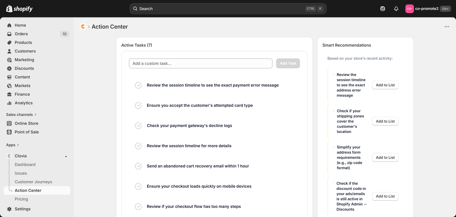Open Analytics page
This screenshot has width=456, height=217.
coord(37,103)
